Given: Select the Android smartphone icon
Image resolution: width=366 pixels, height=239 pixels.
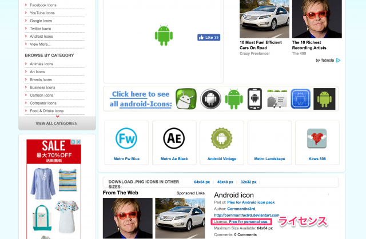Looking at the screenshot, I should 254,99.
